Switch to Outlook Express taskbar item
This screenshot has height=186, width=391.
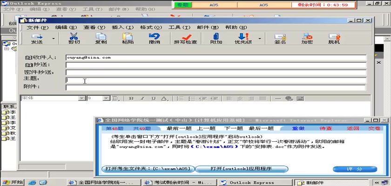[256, 183]
